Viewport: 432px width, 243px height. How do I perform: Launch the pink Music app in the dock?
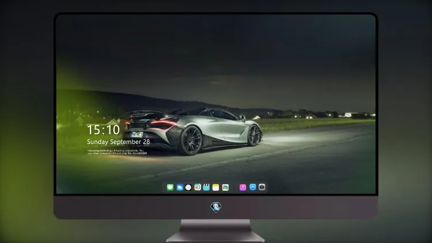coord(242,187)
